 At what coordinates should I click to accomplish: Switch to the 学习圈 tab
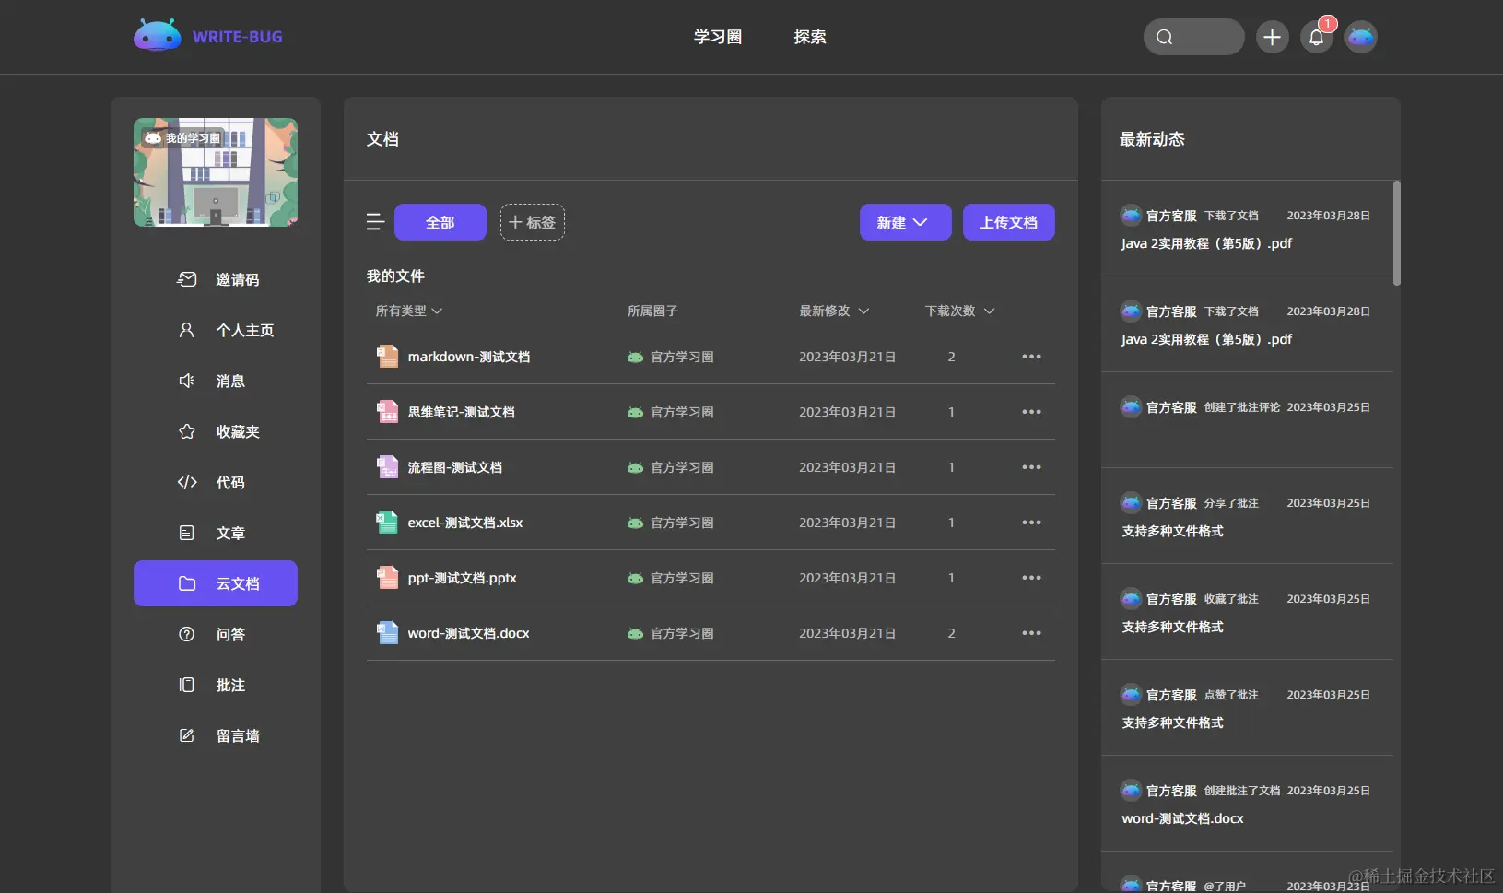coord(718,37)
